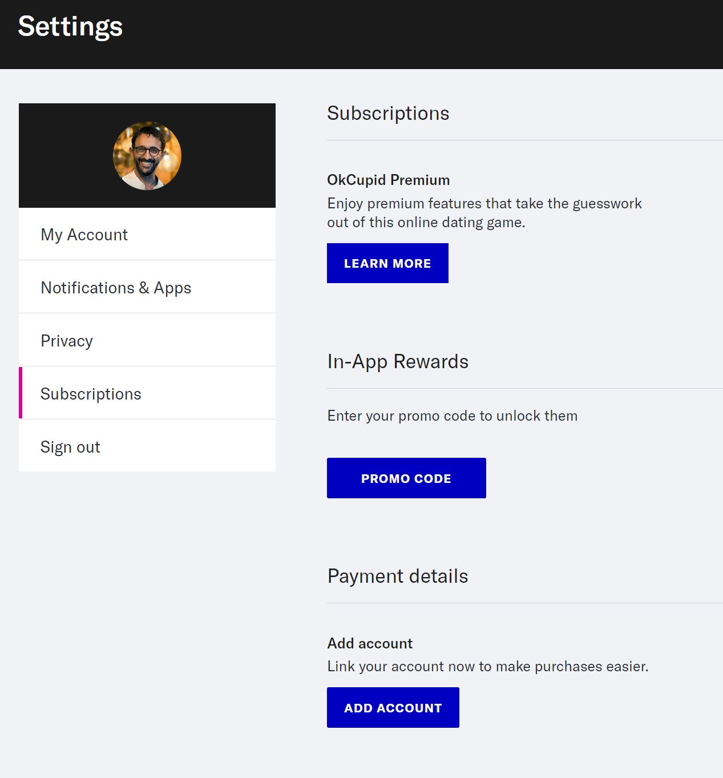The width and height of the screenshot is (723, 778).
Task: Click the Add account label text
Action: 370,643
